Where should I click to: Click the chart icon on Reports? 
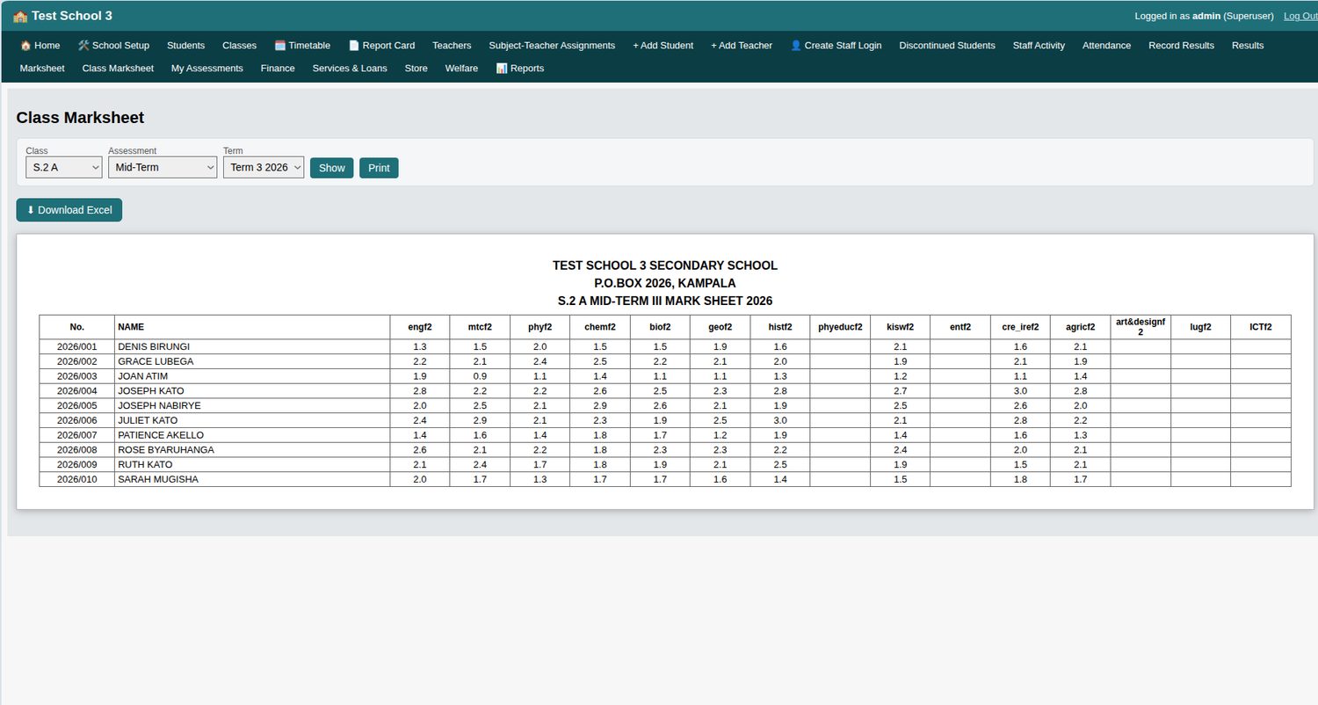point(502,68)
